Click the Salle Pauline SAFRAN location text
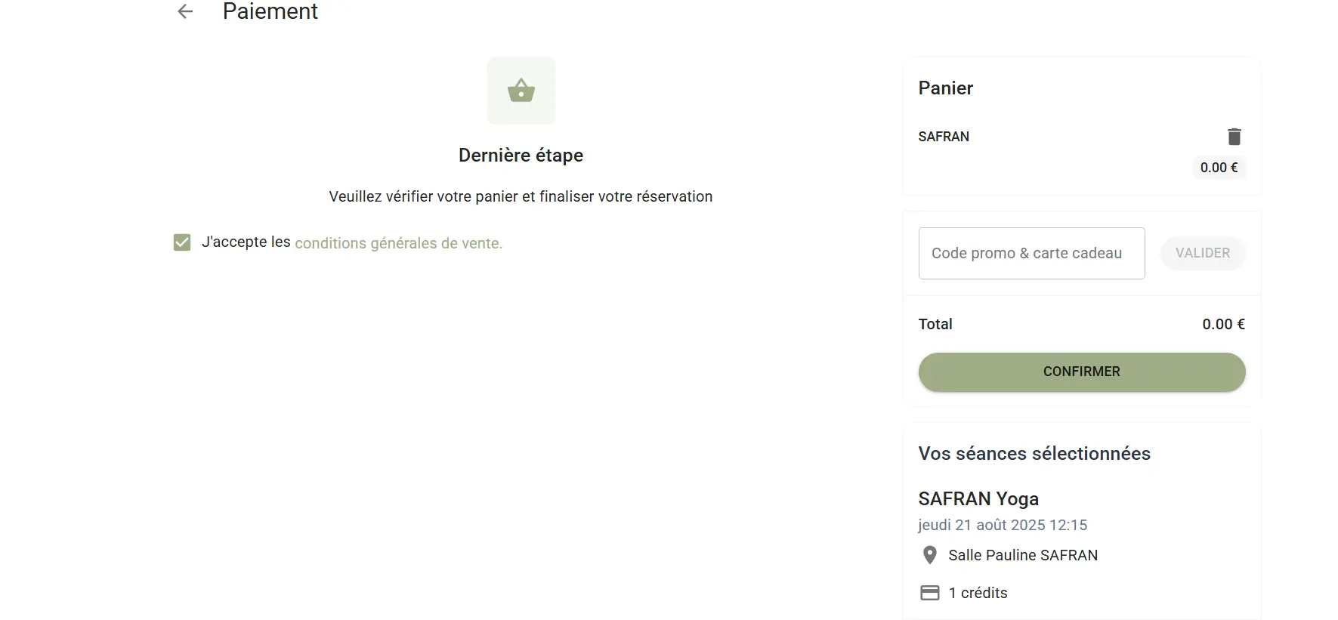 pos(1023,555)
